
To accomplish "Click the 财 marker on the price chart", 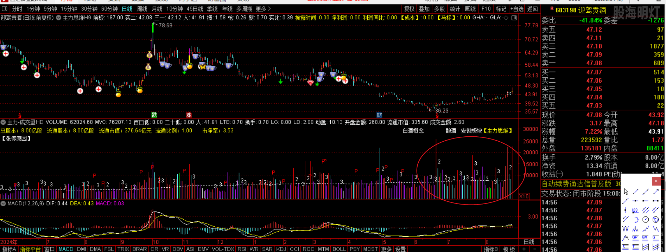I will point(379,115).
